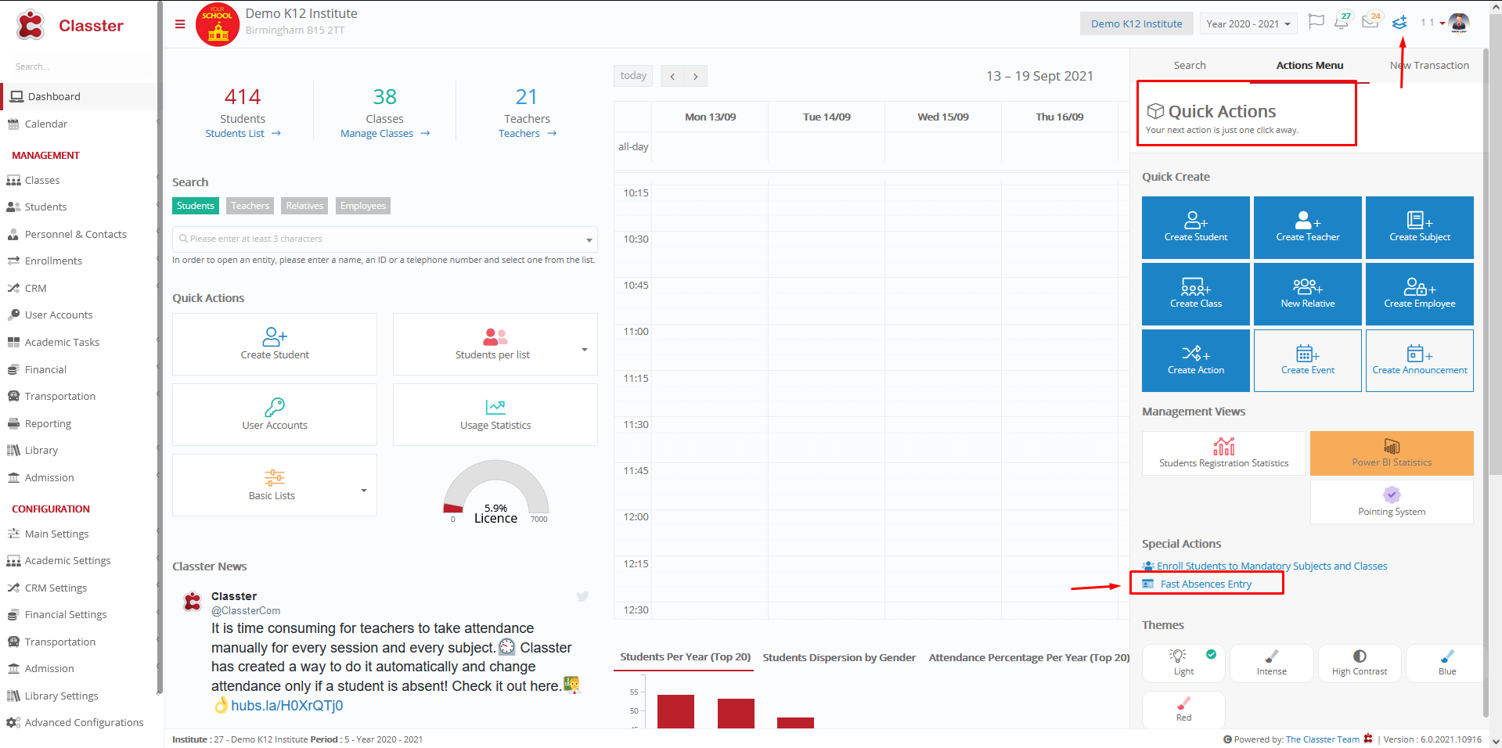Click the Classter logo
The height and width of the screenshot is (748, 1502).
[70, 25]
